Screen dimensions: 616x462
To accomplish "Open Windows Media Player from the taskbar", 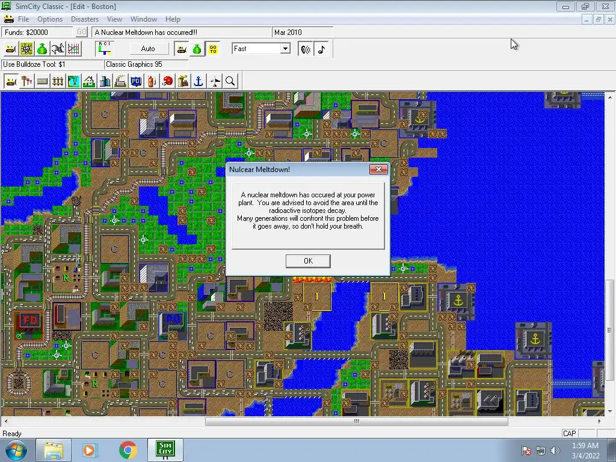I will tap(90, 450).
